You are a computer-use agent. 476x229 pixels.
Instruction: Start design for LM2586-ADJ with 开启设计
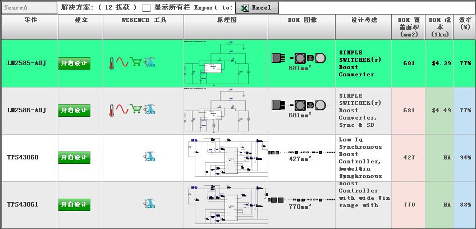[74, 111]
